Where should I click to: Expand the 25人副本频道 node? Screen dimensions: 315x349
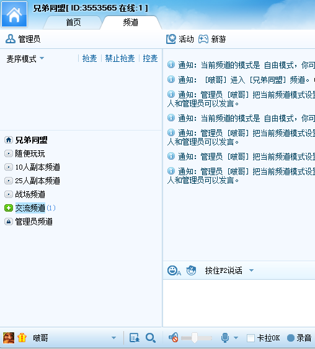point(9,181)
